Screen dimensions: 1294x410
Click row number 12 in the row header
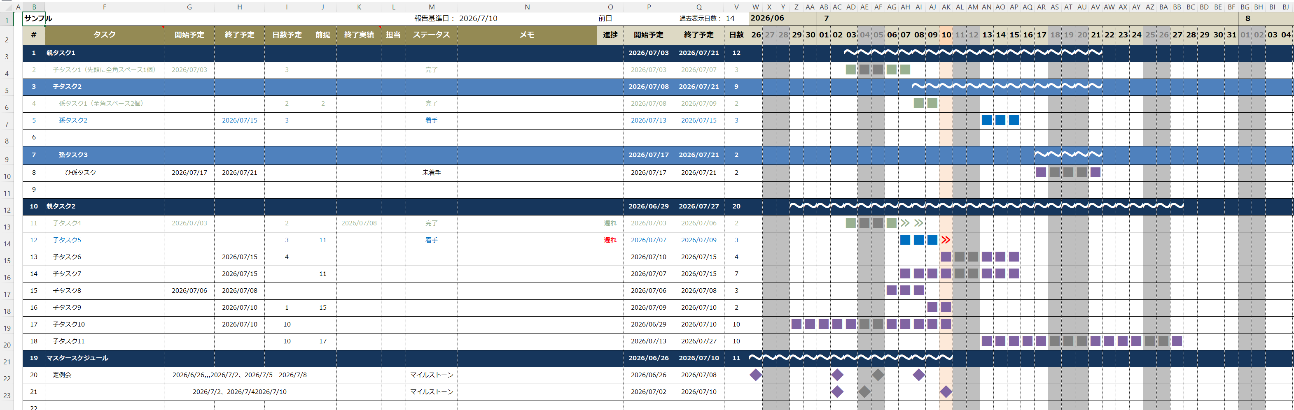(7, 210)
